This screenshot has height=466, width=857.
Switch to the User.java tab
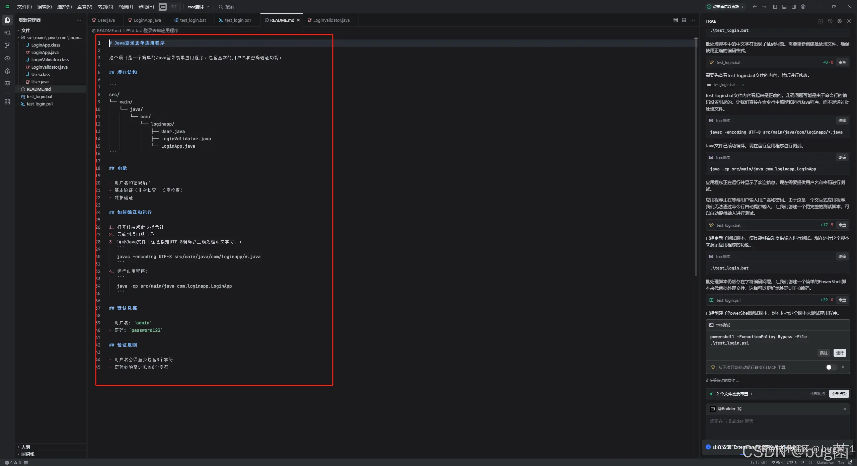click(105, 20)
